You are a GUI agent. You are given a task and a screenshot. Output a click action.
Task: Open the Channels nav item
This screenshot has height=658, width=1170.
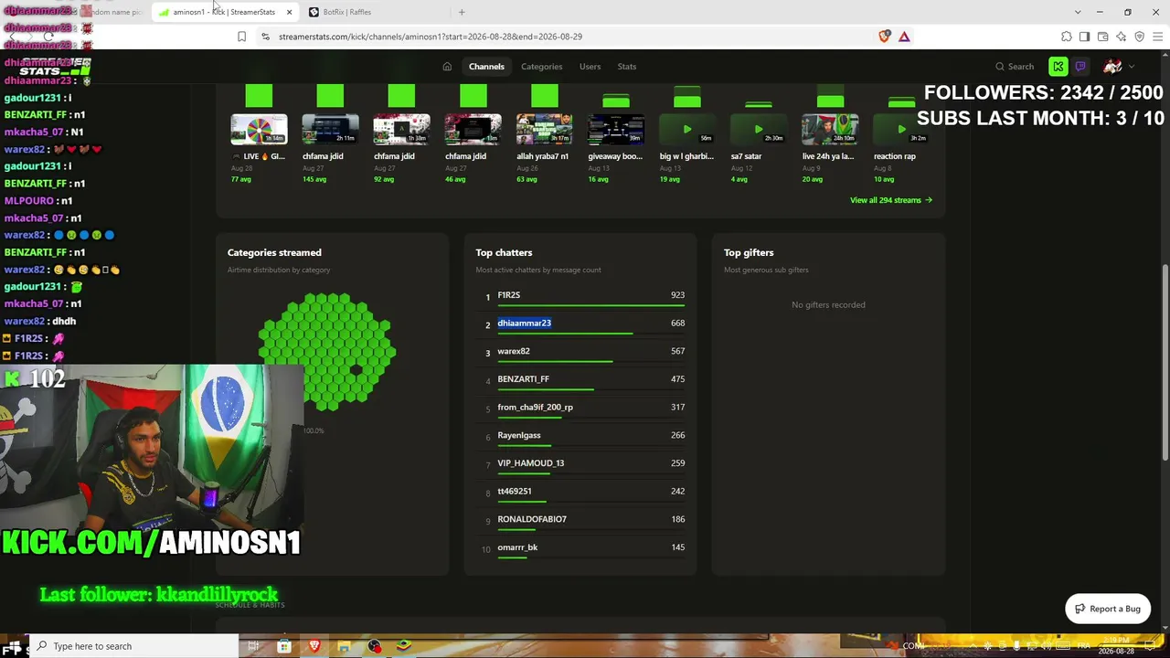coord(486,67)
